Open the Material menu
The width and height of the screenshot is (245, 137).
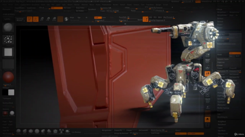(x=84, y=5)
